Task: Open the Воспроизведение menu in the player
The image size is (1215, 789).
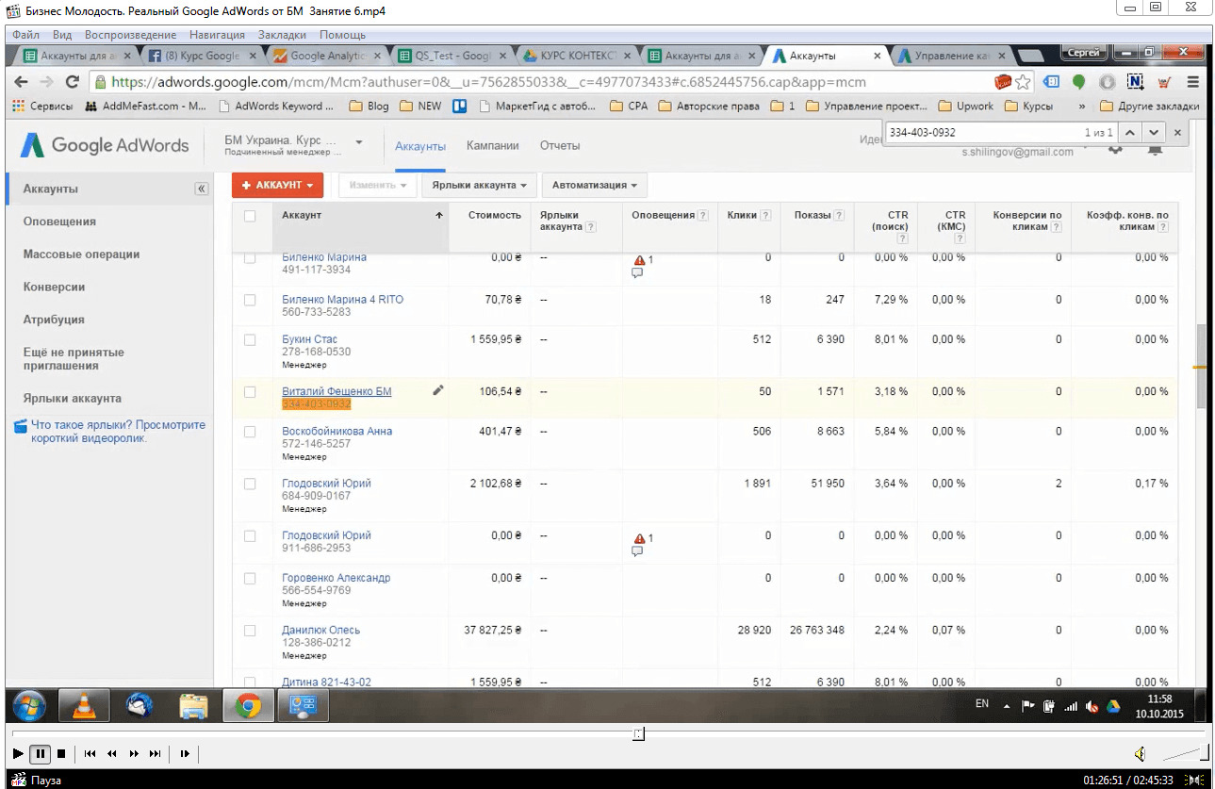Action: click(131, 35)
